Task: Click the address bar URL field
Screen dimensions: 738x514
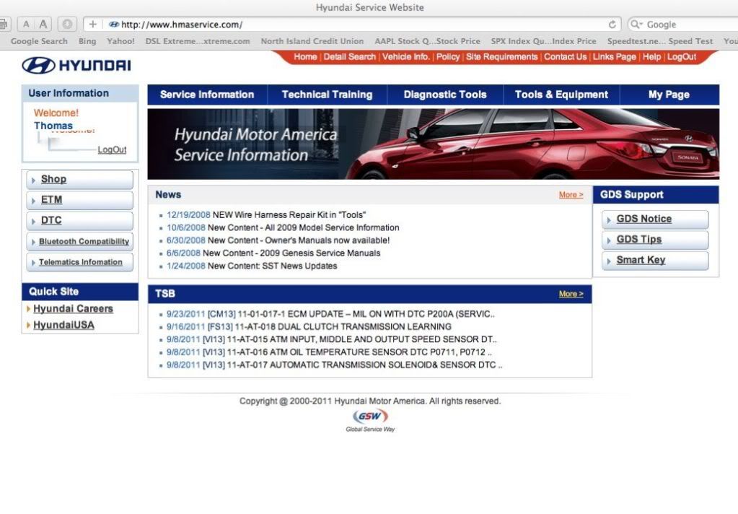Action: (x=352, y=25)
